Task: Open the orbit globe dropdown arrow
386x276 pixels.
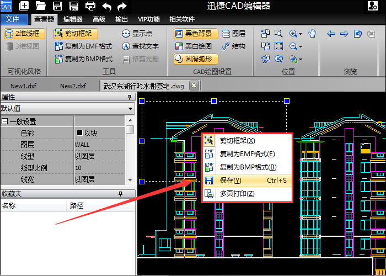Action: coord(301,59)
